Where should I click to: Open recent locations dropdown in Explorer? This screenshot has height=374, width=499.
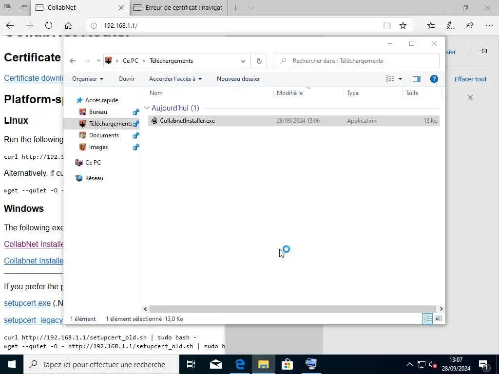coord(98,61)
